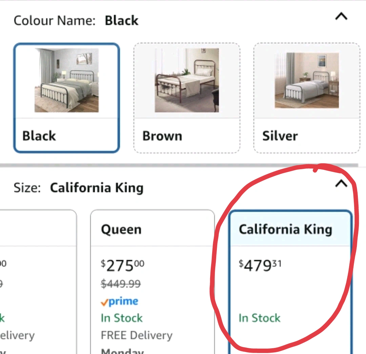Collapse the Colour Name section chevron
The width and height of the screenshot is (366, 354).
(341, 16)
